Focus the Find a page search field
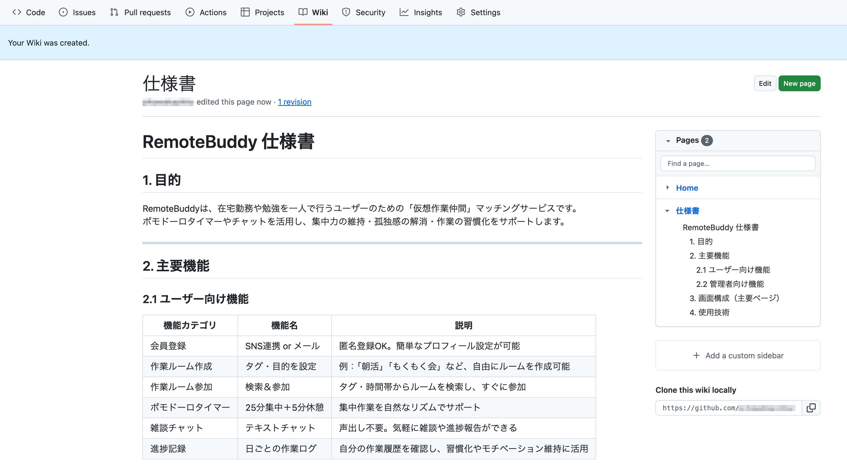 tap(738, 164)
